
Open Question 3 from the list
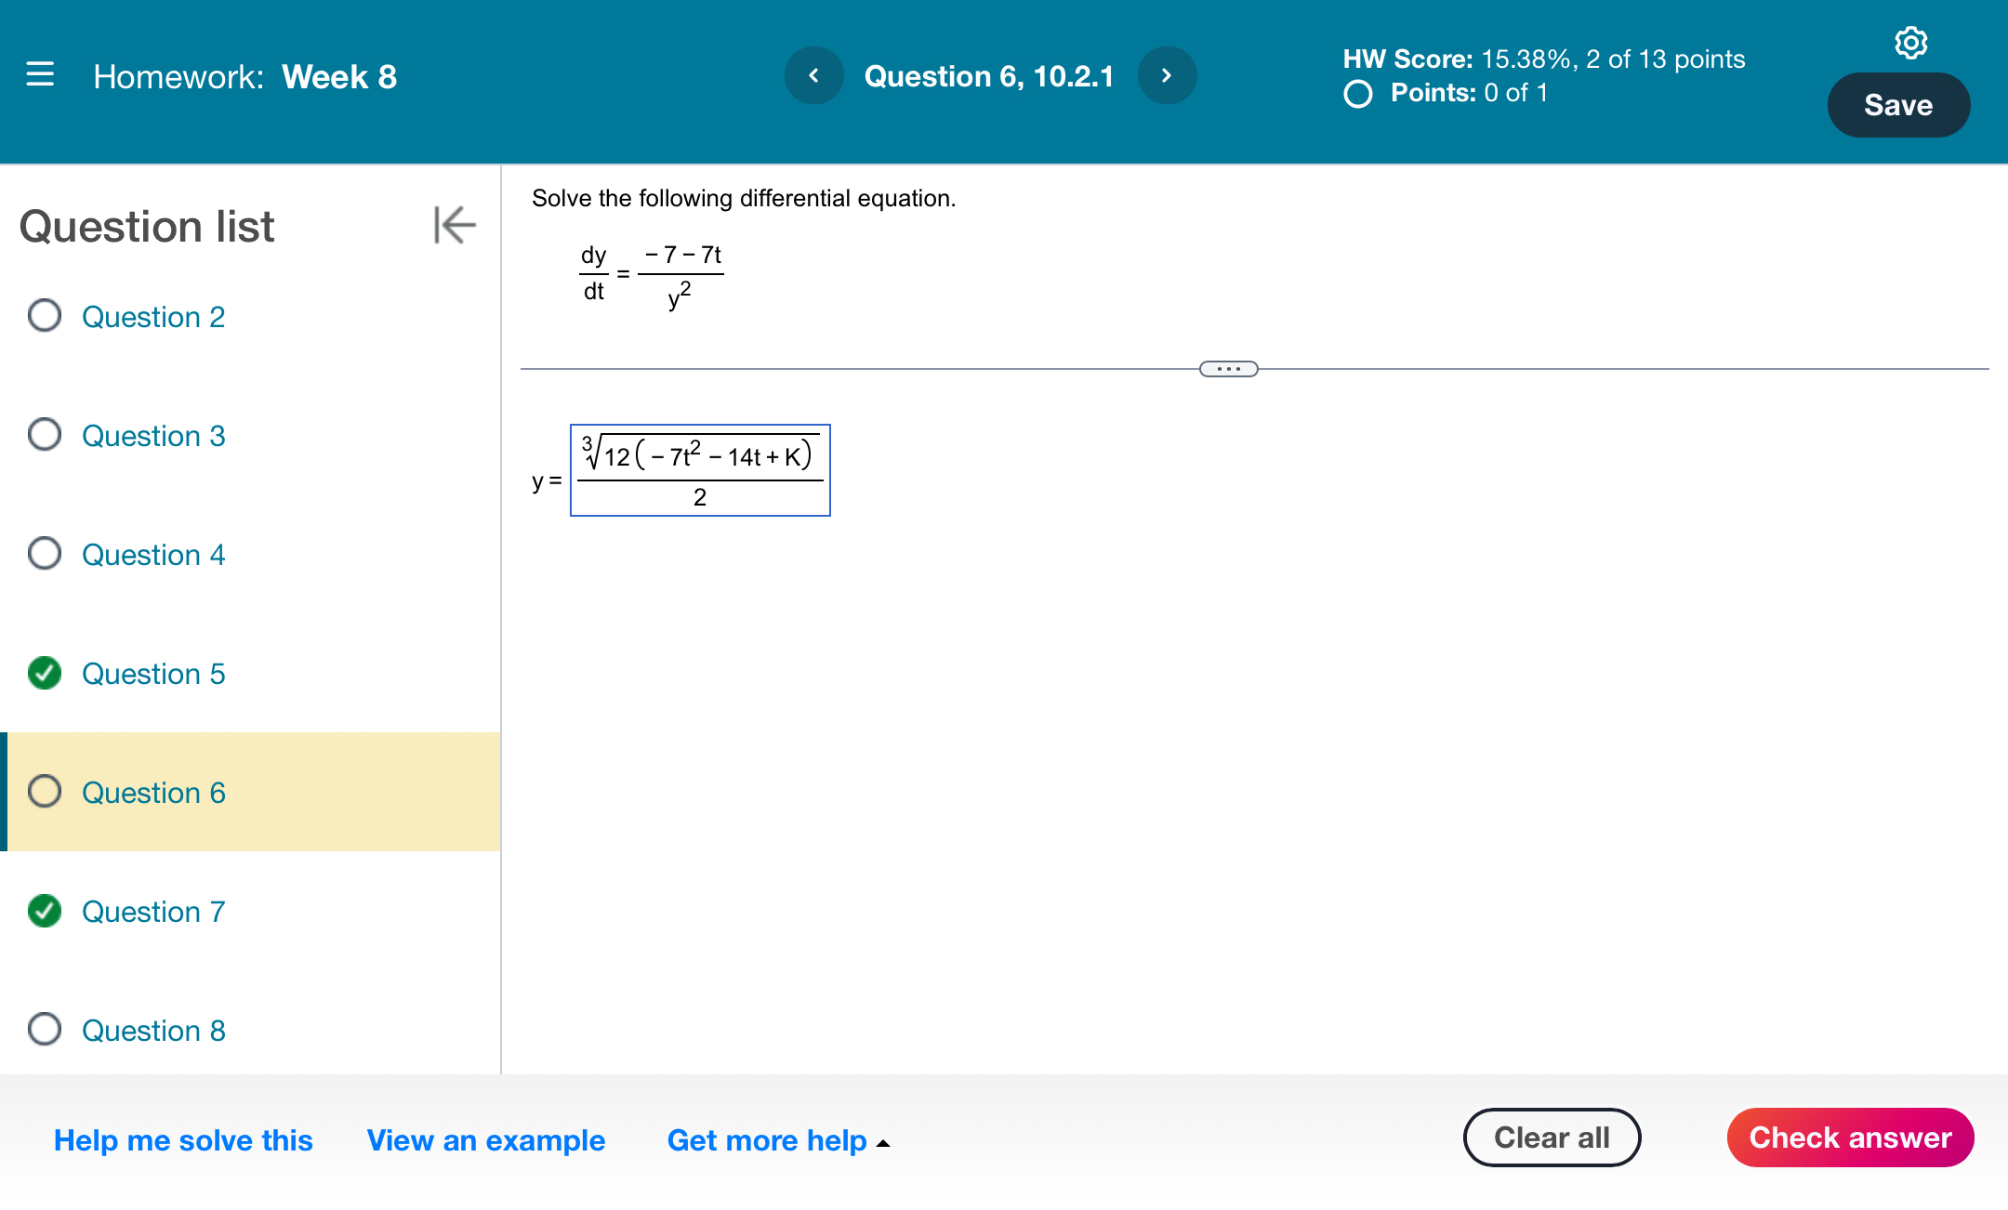(x=153, y=435)
